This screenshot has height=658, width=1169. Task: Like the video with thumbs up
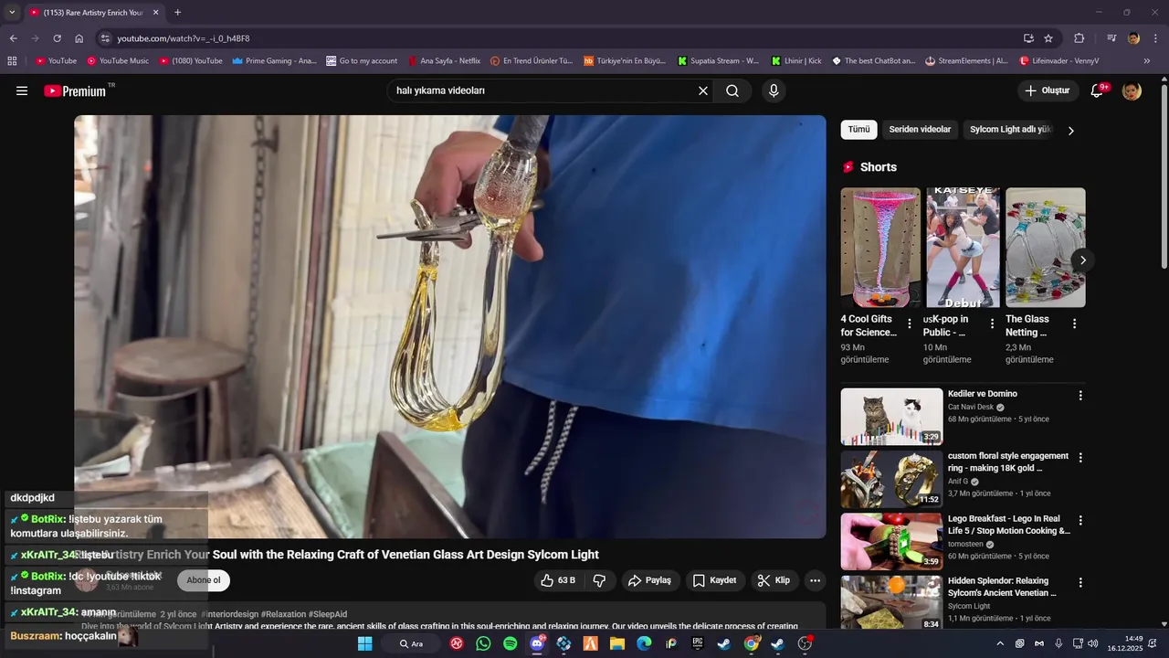pyautogui.click(x=559, y=580)
